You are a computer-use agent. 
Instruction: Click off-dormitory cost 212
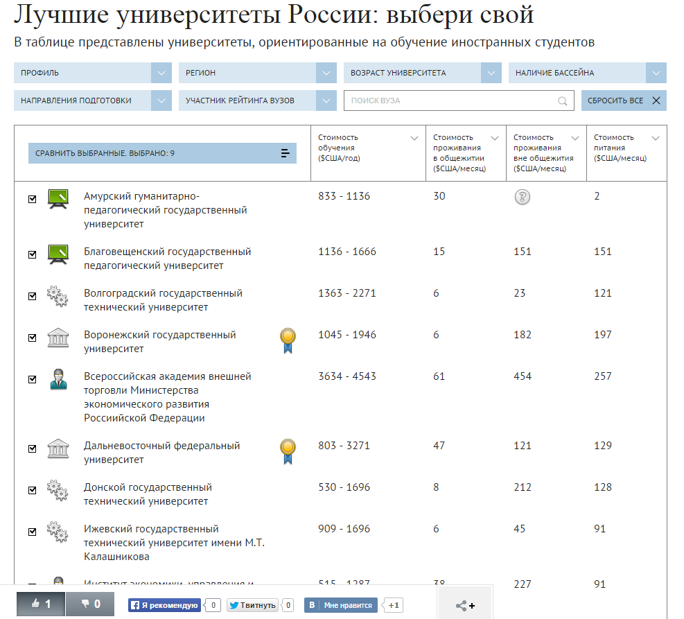click(523, 487)
